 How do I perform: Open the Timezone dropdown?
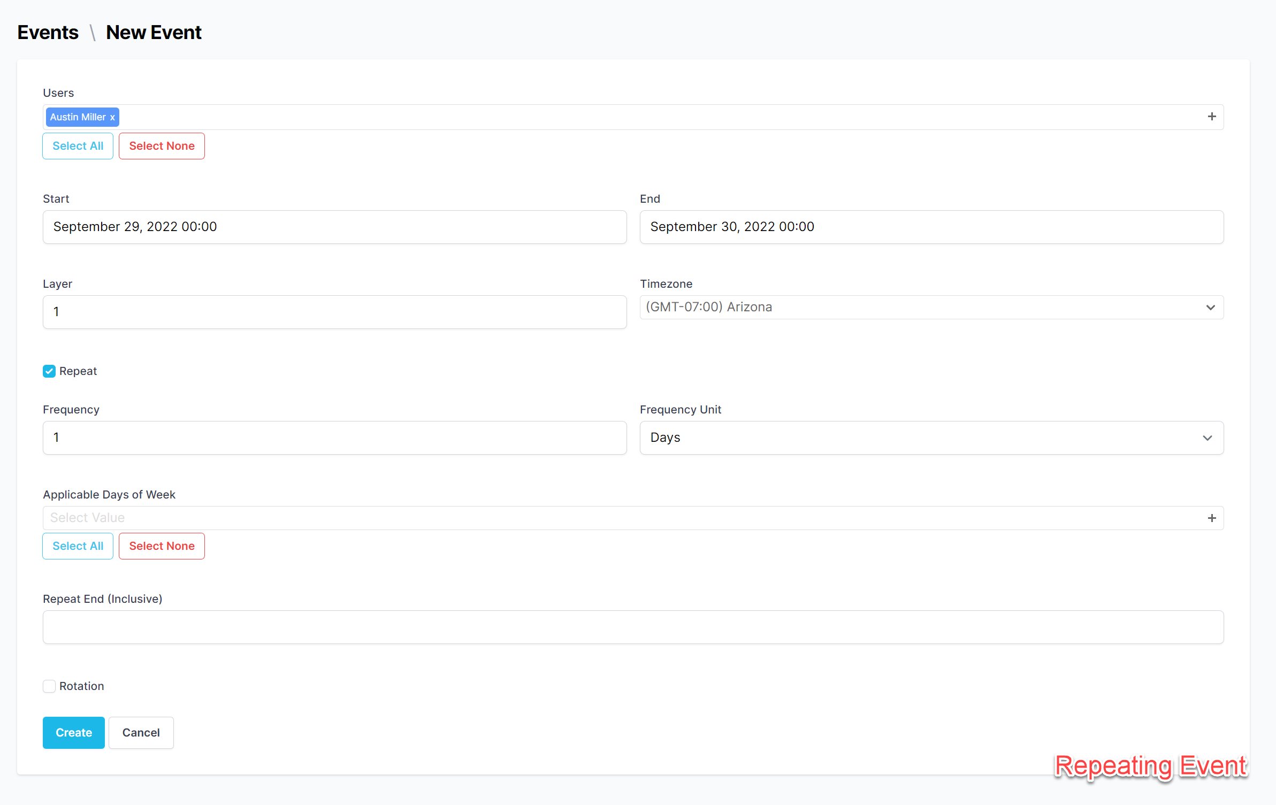coord(931,308)
